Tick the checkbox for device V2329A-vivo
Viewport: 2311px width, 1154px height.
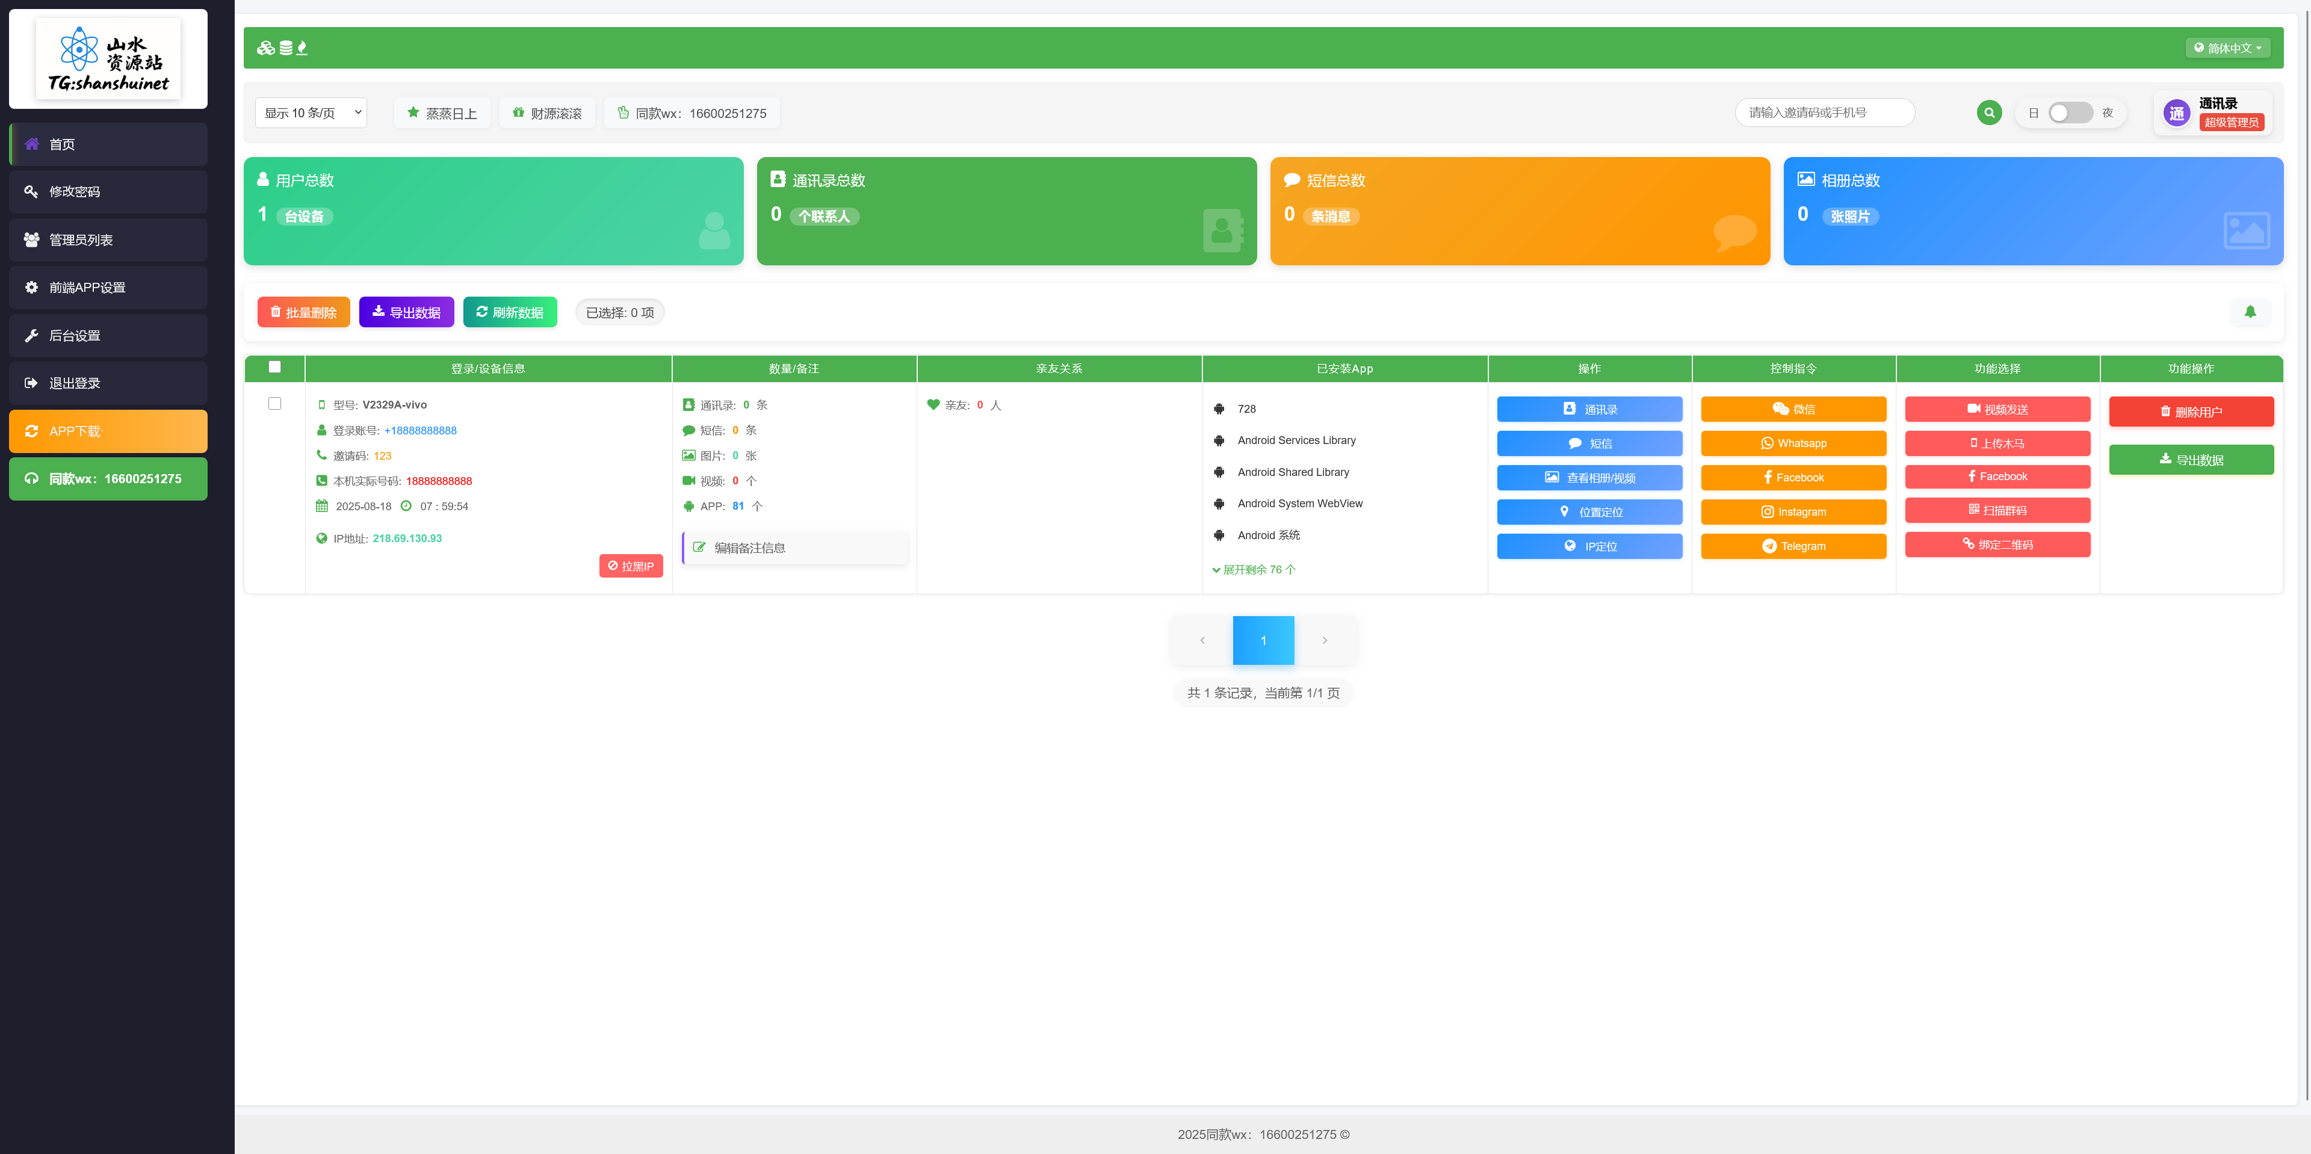274,404
